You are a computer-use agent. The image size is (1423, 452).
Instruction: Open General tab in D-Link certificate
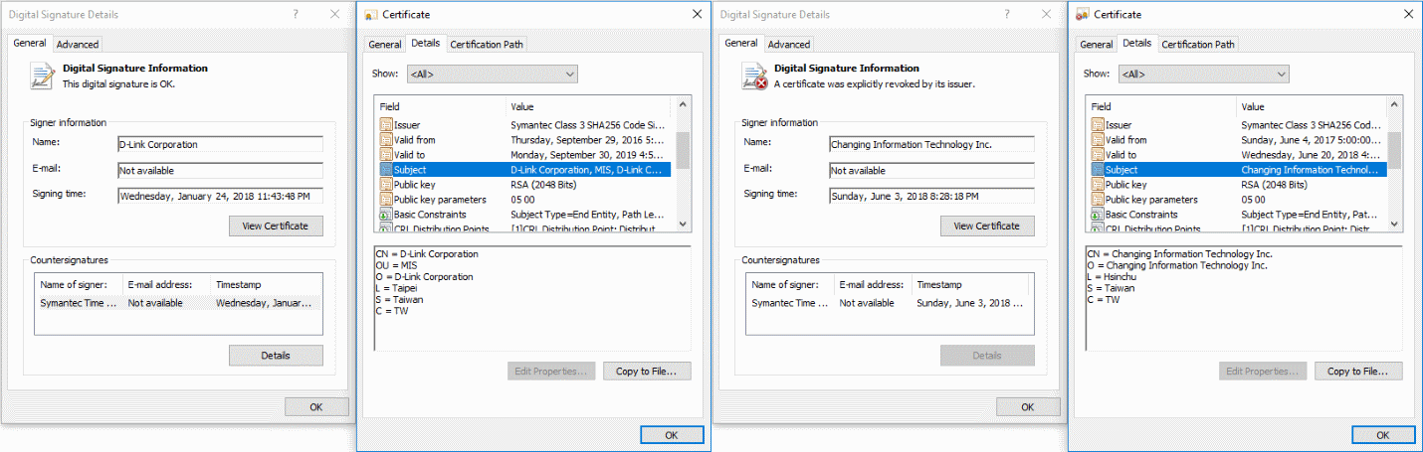385,44
